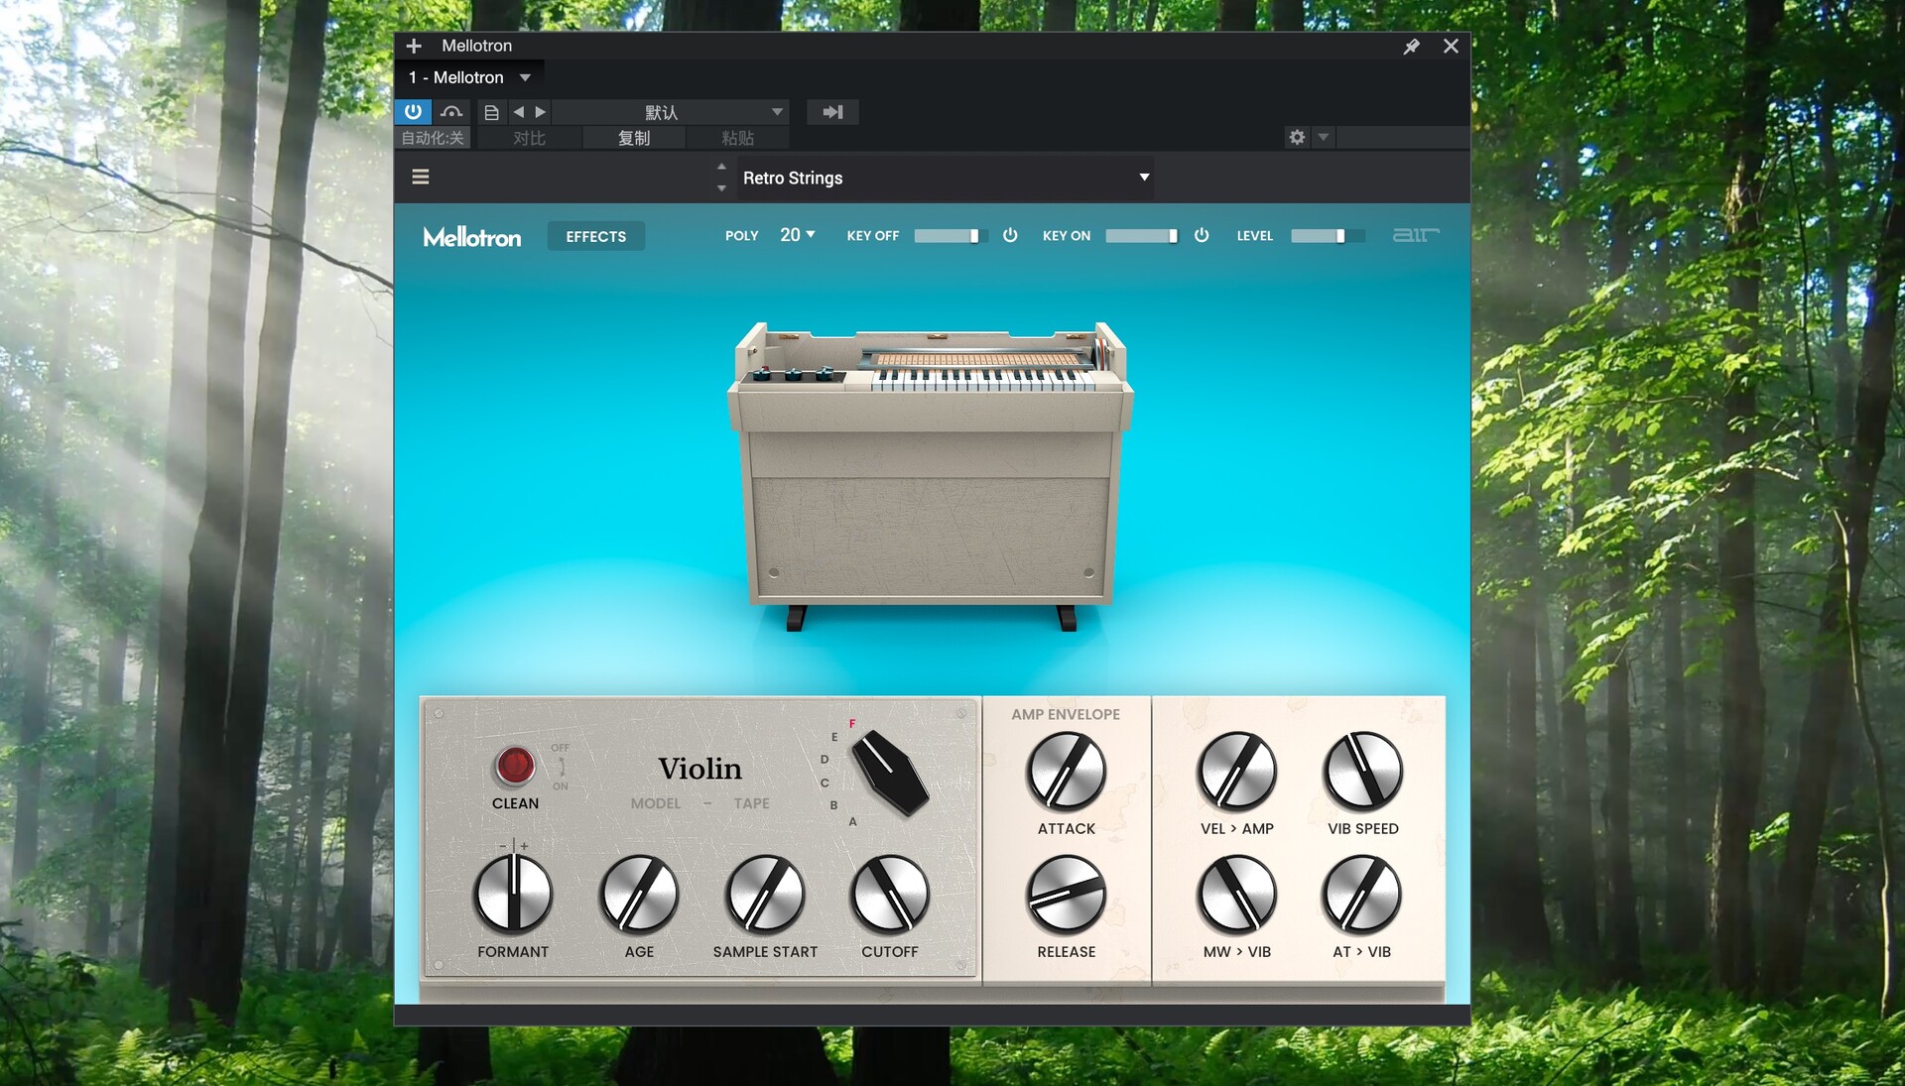Click the transfer preset icon in toolbar
The width and height of the screenshot is (1905, 1086).
point(832,112)
